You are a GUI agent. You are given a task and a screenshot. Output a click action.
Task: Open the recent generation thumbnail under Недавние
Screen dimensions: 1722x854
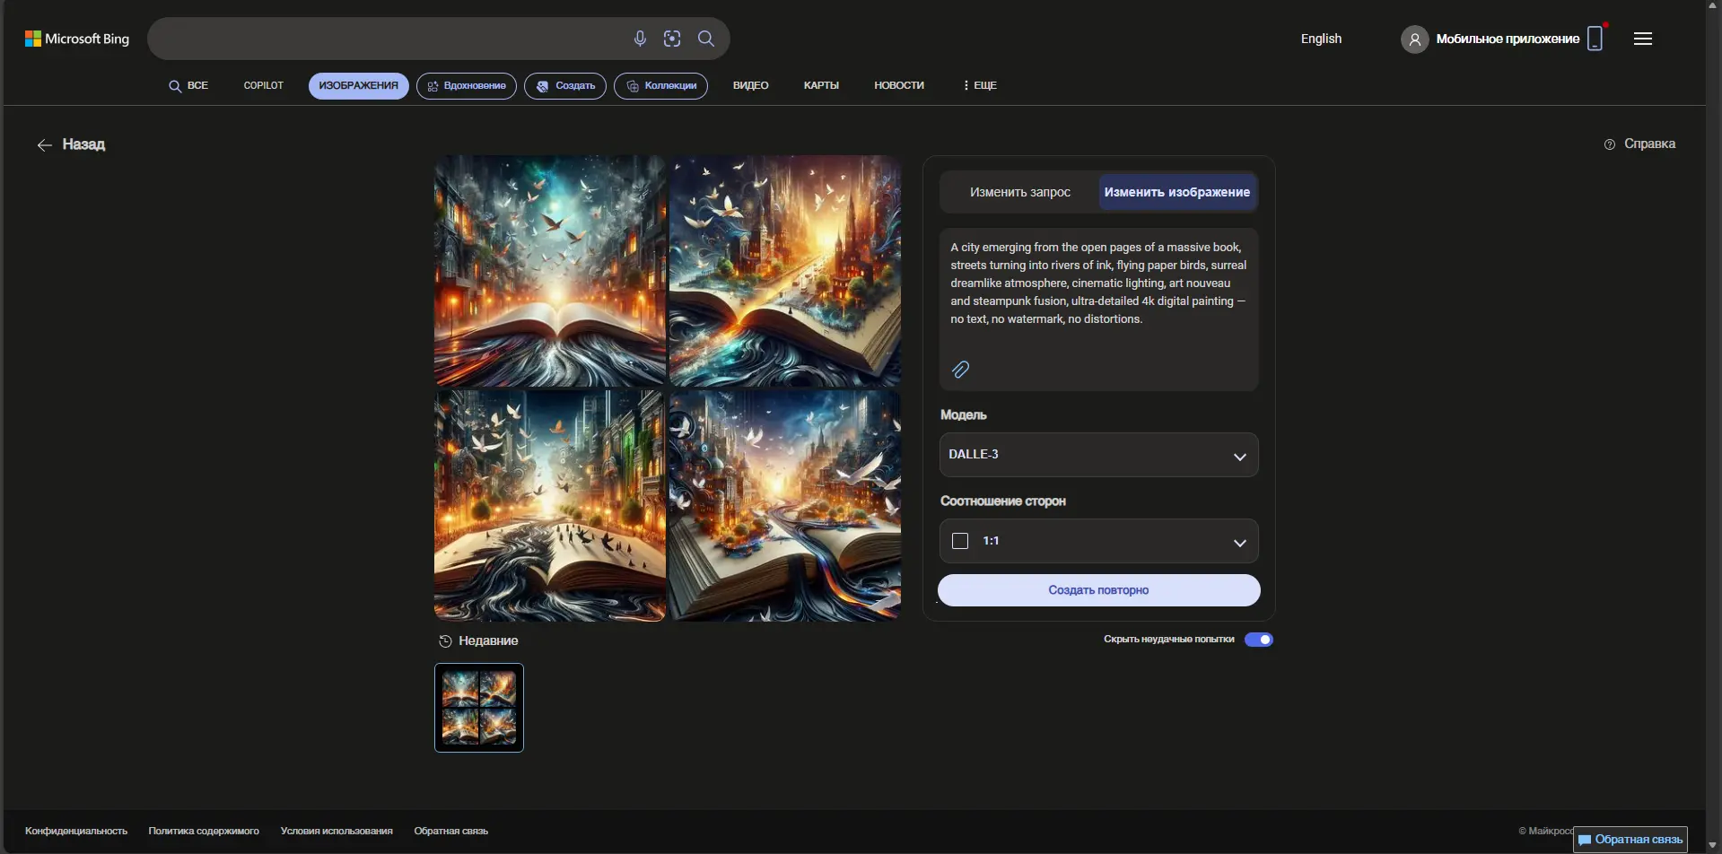pyautogui.click(x=478, y=707)
